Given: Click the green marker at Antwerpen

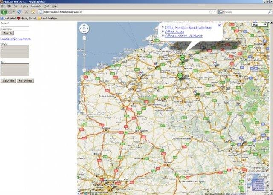Looking at the screenshot, I should pyautogui.click(x=182, y=59).
